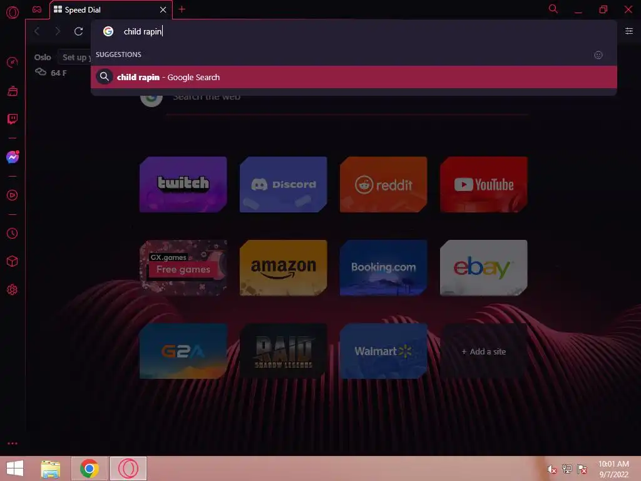Image resolution: width=641 pixels, height=481 pixels.
Task: Open Settings gear in sidebar
Action: pyautogui.click(x=13, y=289)
